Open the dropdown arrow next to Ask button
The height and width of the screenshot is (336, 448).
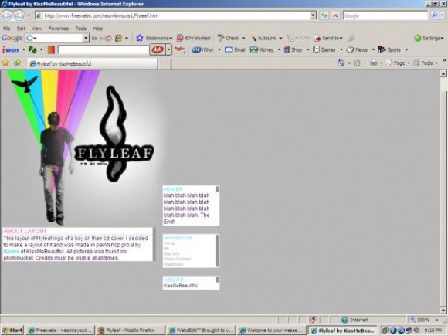(x=168, y=49)
